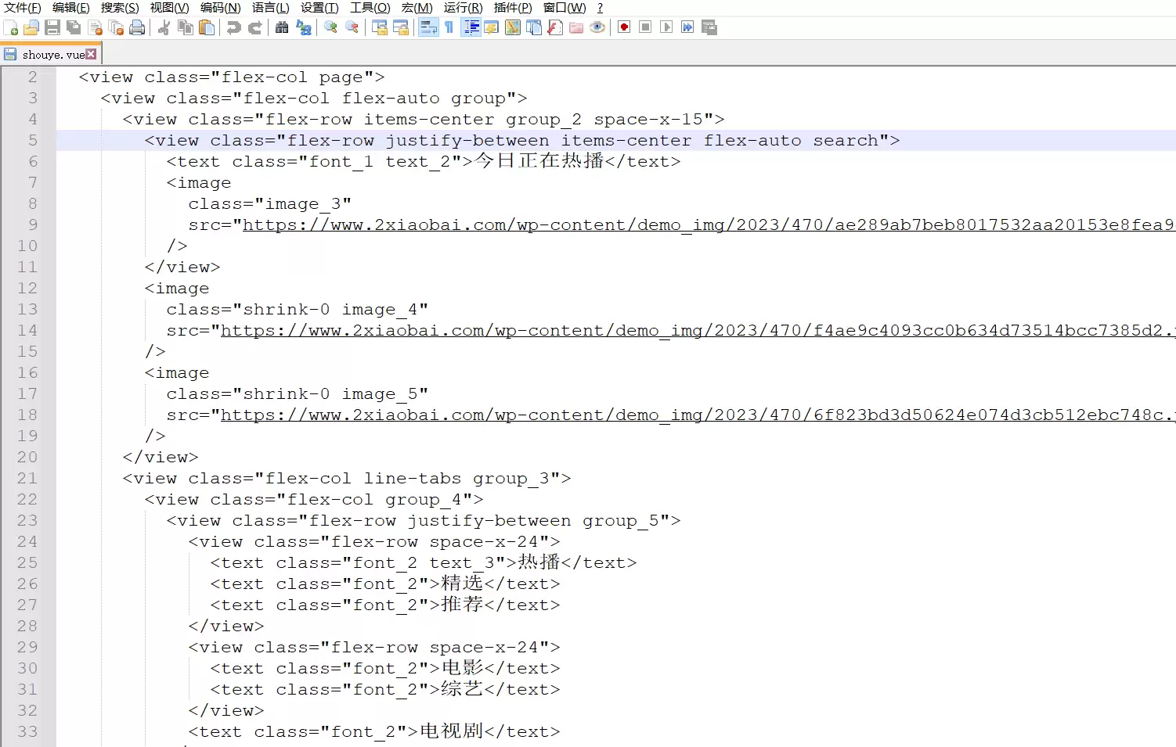Screen dimensions: 1176x747
Task: Click the text 推荐 on line 27
Action: click(463, 604)
